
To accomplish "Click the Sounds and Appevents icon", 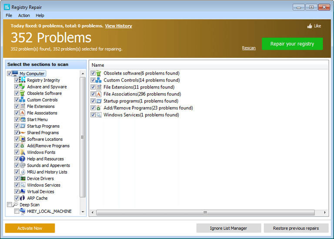I will tap(22, 165).
